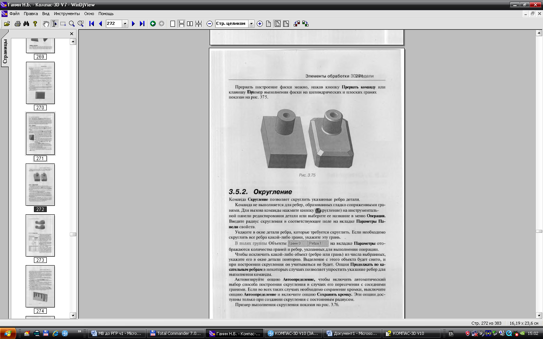Jump to the last page

coord(142,24)
